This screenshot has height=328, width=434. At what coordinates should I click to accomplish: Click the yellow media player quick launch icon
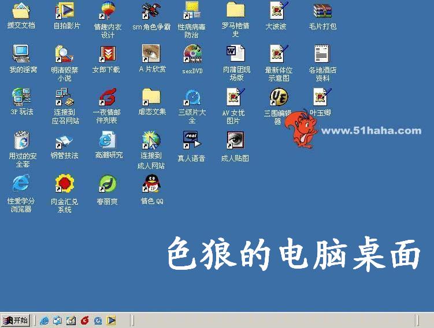[x=111, y=321]
